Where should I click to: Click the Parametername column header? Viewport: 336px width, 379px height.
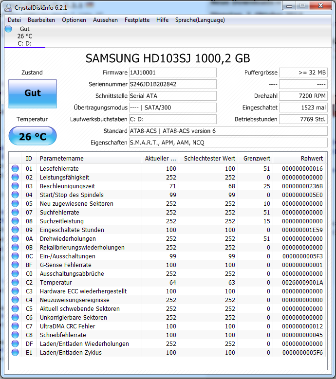[x=89, y=158]
